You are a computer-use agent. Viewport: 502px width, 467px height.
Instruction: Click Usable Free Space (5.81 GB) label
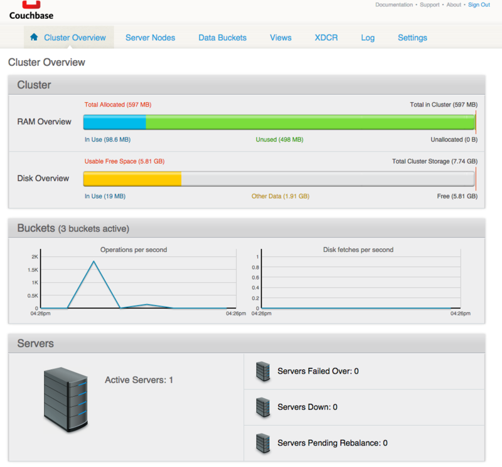(124, 161)
